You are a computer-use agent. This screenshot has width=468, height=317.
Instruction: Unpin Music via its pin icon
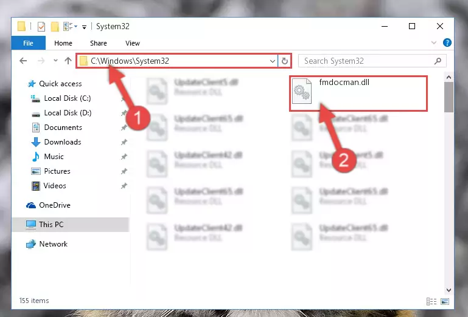point(124,157)
